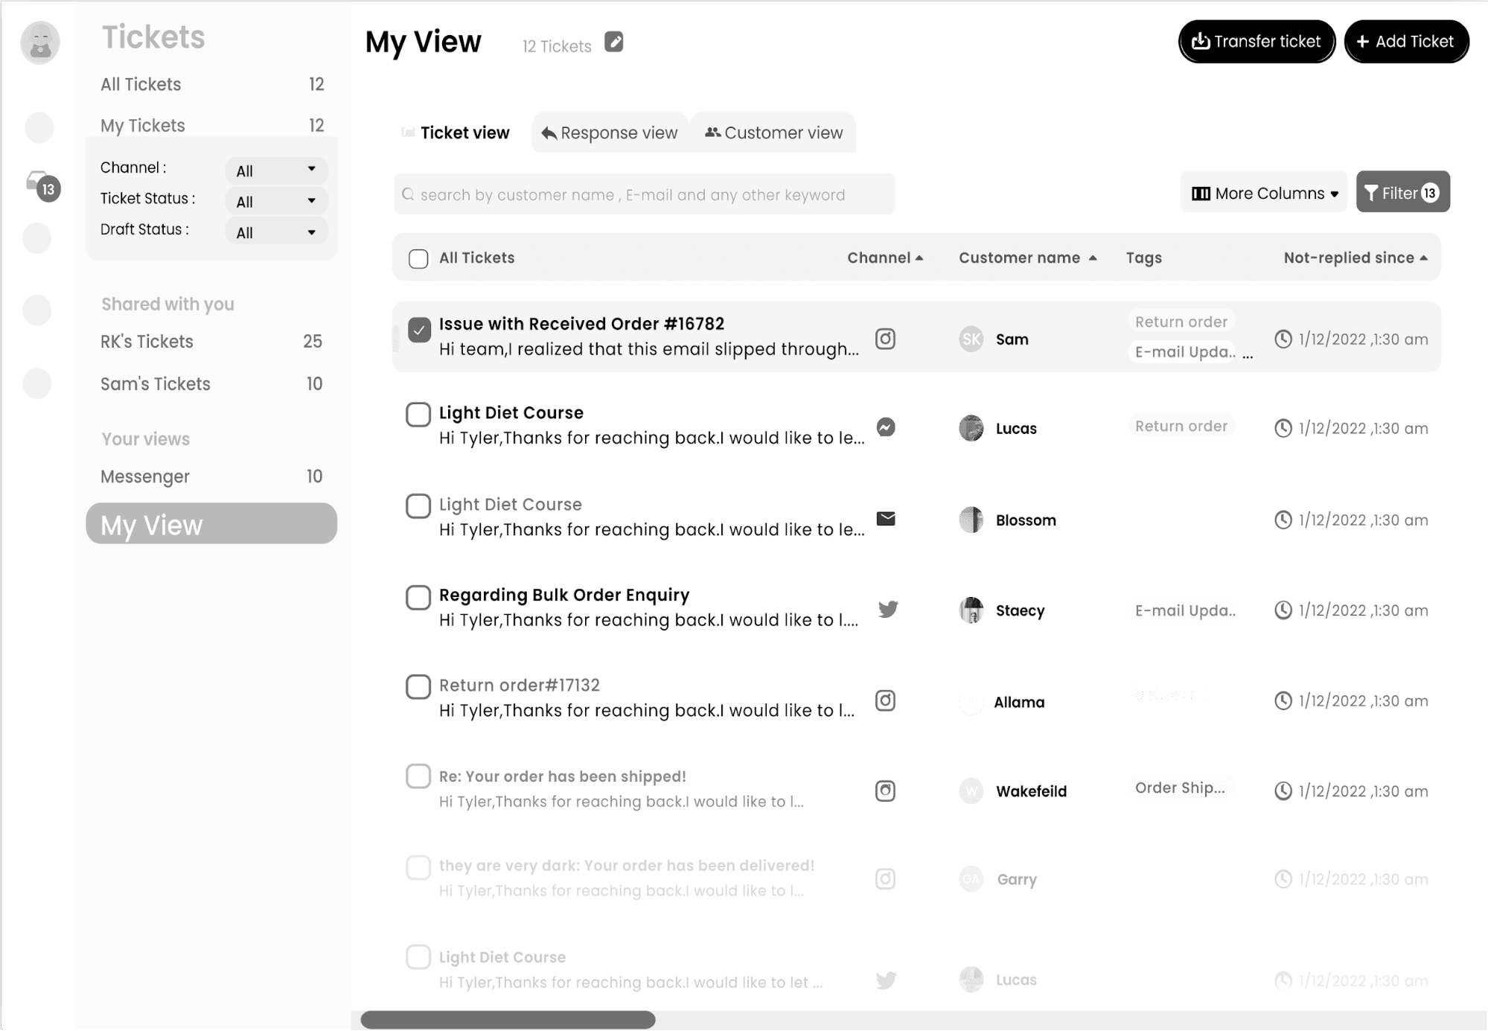The height and width of the screenshot is (1031, 1488).
Task: Check the Regarding Bulk Order Enquiry ticket
Action: point(418,597)
